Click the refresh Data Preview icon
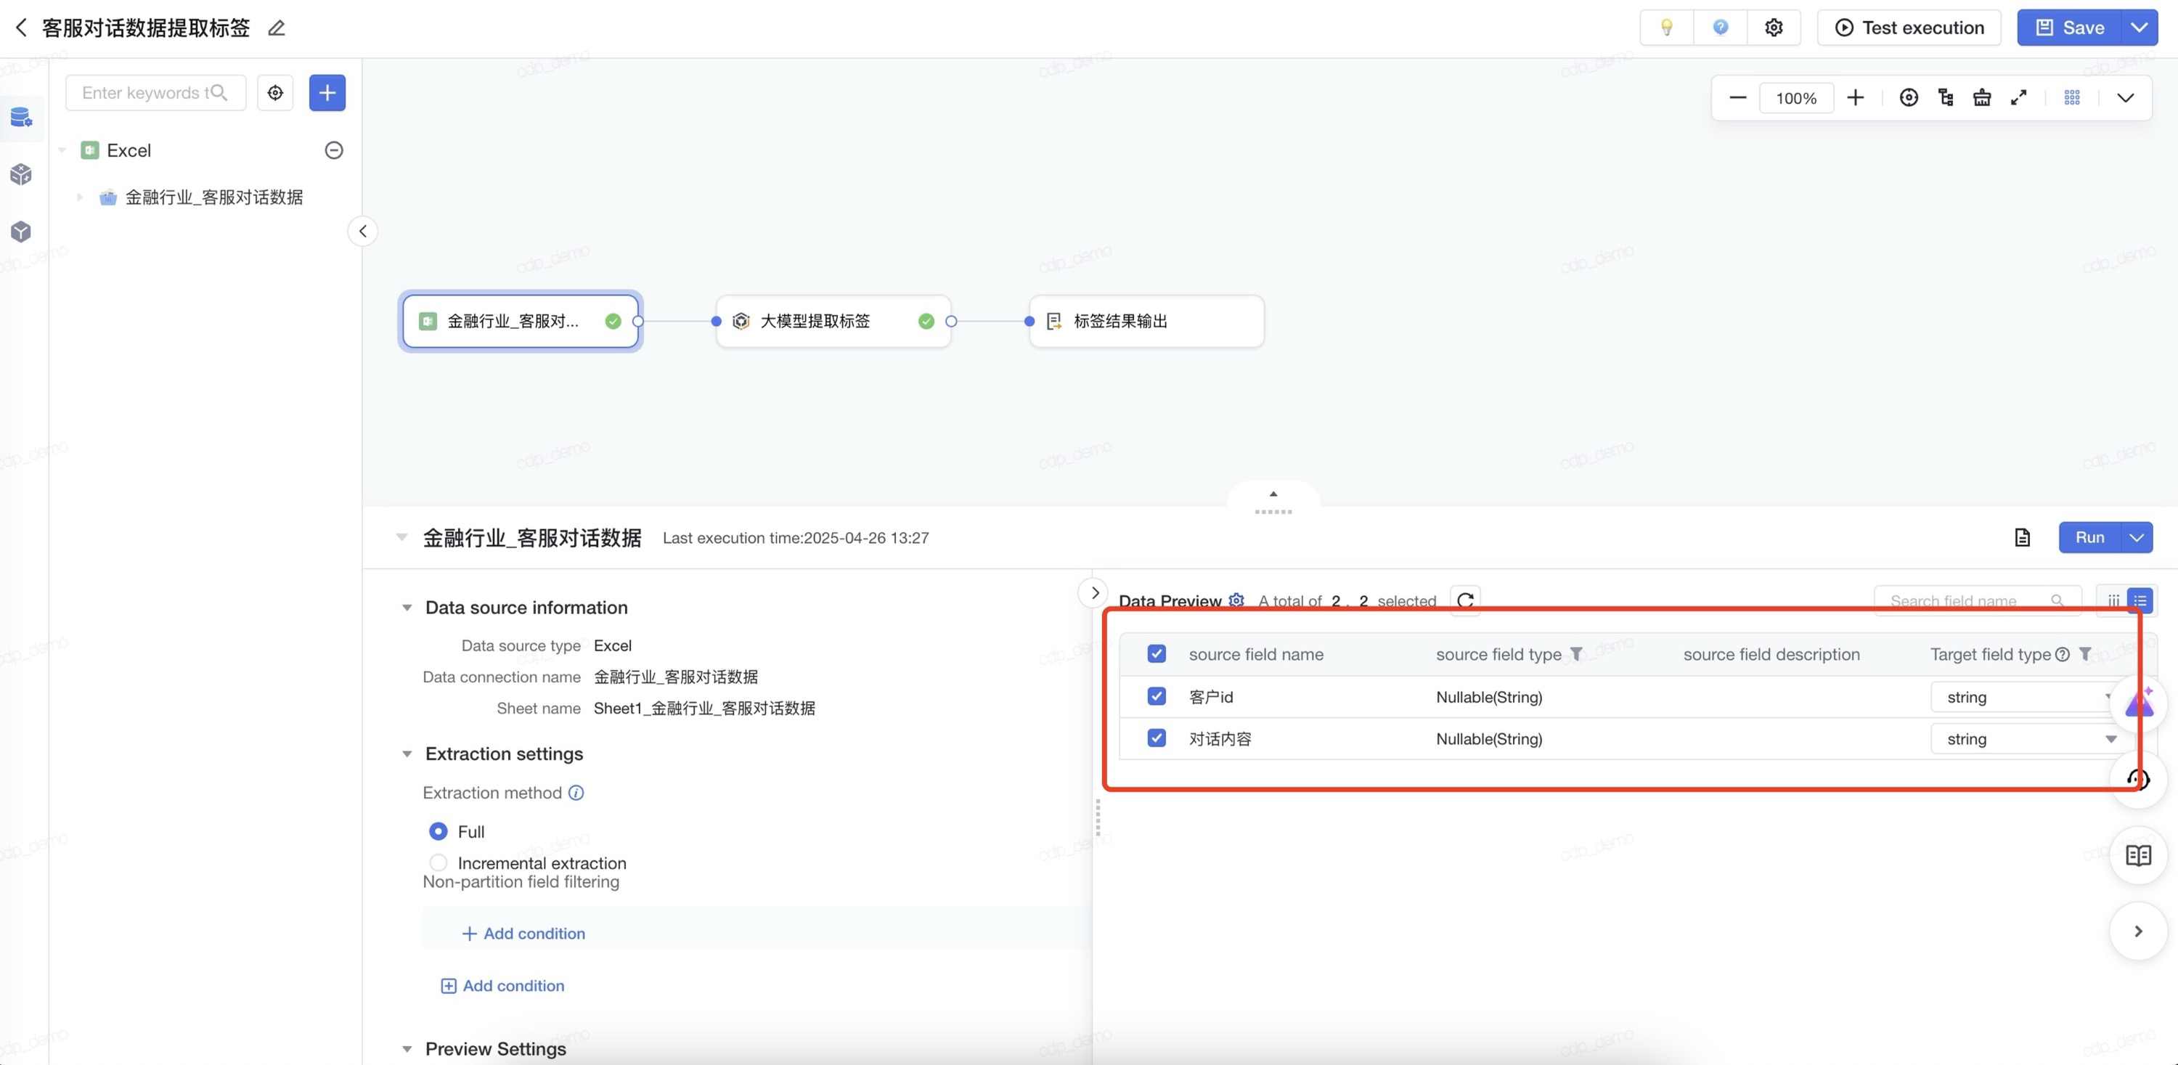 coord(1465,600)
